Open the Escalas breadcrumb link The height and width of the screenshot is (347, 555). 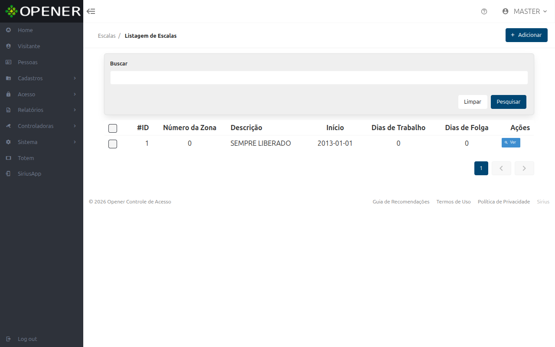coord(107,36)
